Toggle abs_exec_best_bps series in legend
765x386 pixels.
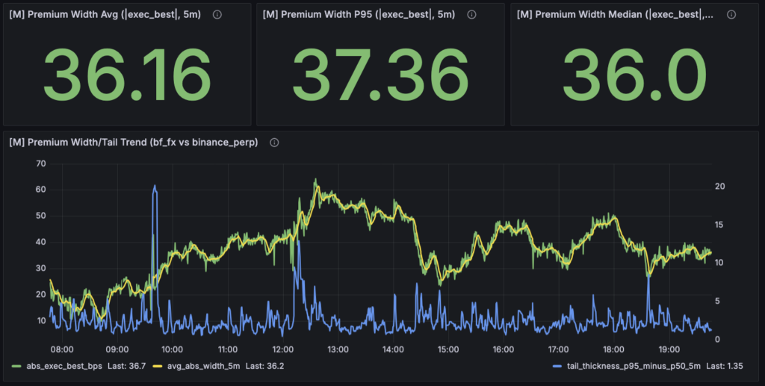click(x=57, y=366)
